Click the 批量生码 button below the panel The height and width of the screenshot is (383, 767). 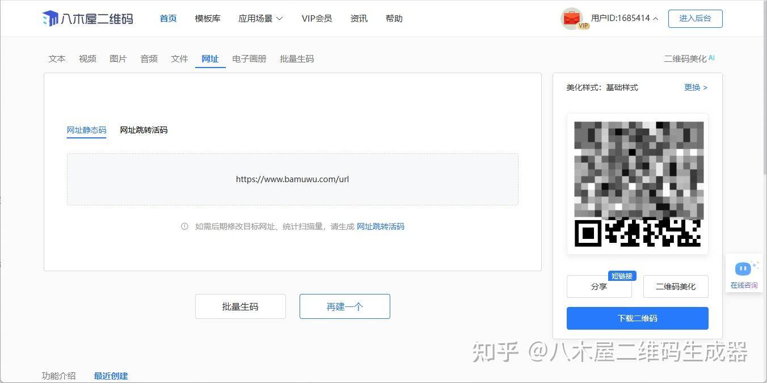[241, 306]
